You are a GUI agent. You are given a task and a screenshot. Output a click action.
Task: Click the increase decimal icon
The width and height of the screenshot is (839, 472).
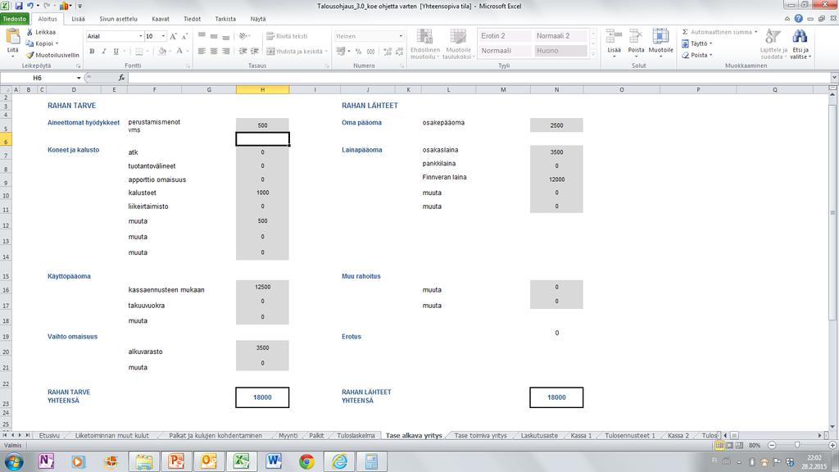click(388, 52)
